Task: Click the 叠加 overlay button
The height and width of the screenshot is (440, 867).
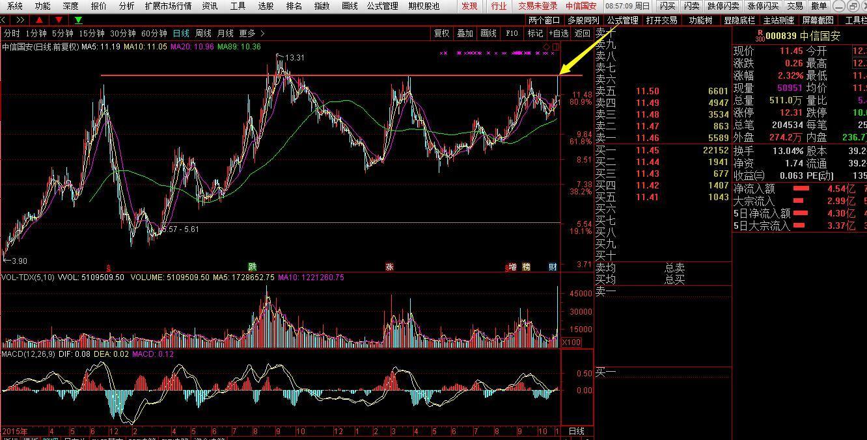Action: point(465,33)
